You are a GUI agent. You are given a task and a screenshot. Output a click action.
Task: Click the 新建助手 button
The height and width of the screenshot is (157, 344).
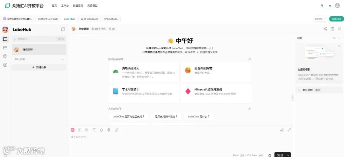point(39,67)
